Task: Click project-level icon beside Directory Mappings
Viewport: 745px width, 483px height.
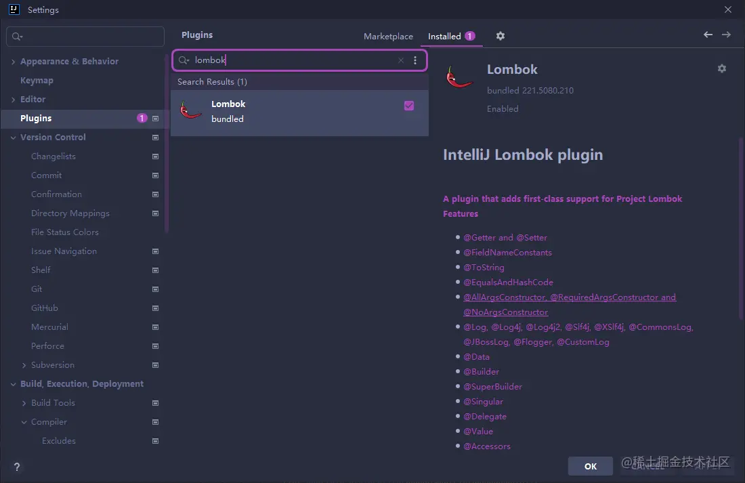Action: (155, 213)
